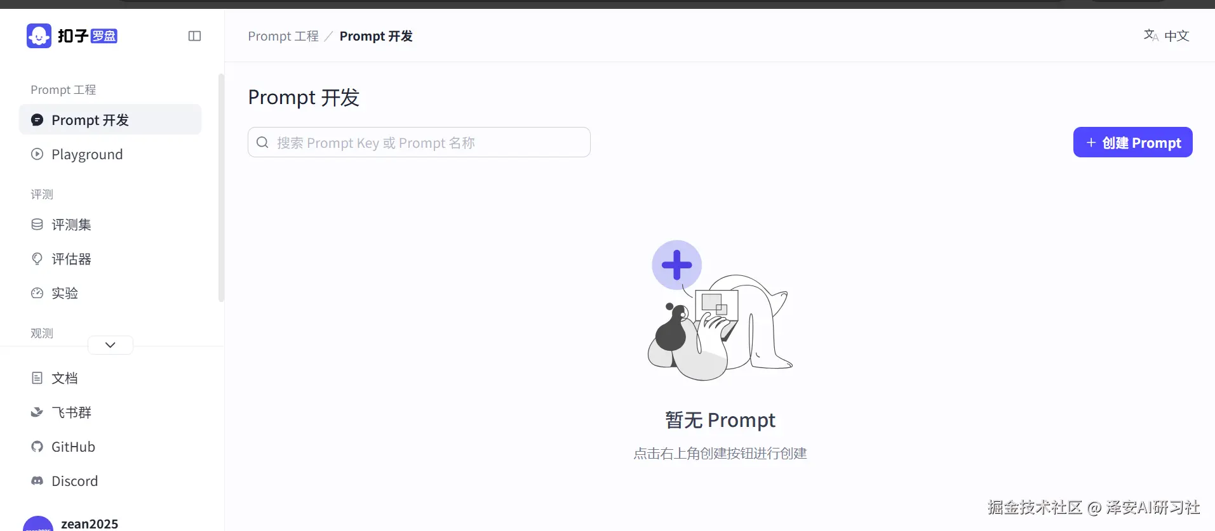Click Prompt 工程 breadcrumb link

283,36
